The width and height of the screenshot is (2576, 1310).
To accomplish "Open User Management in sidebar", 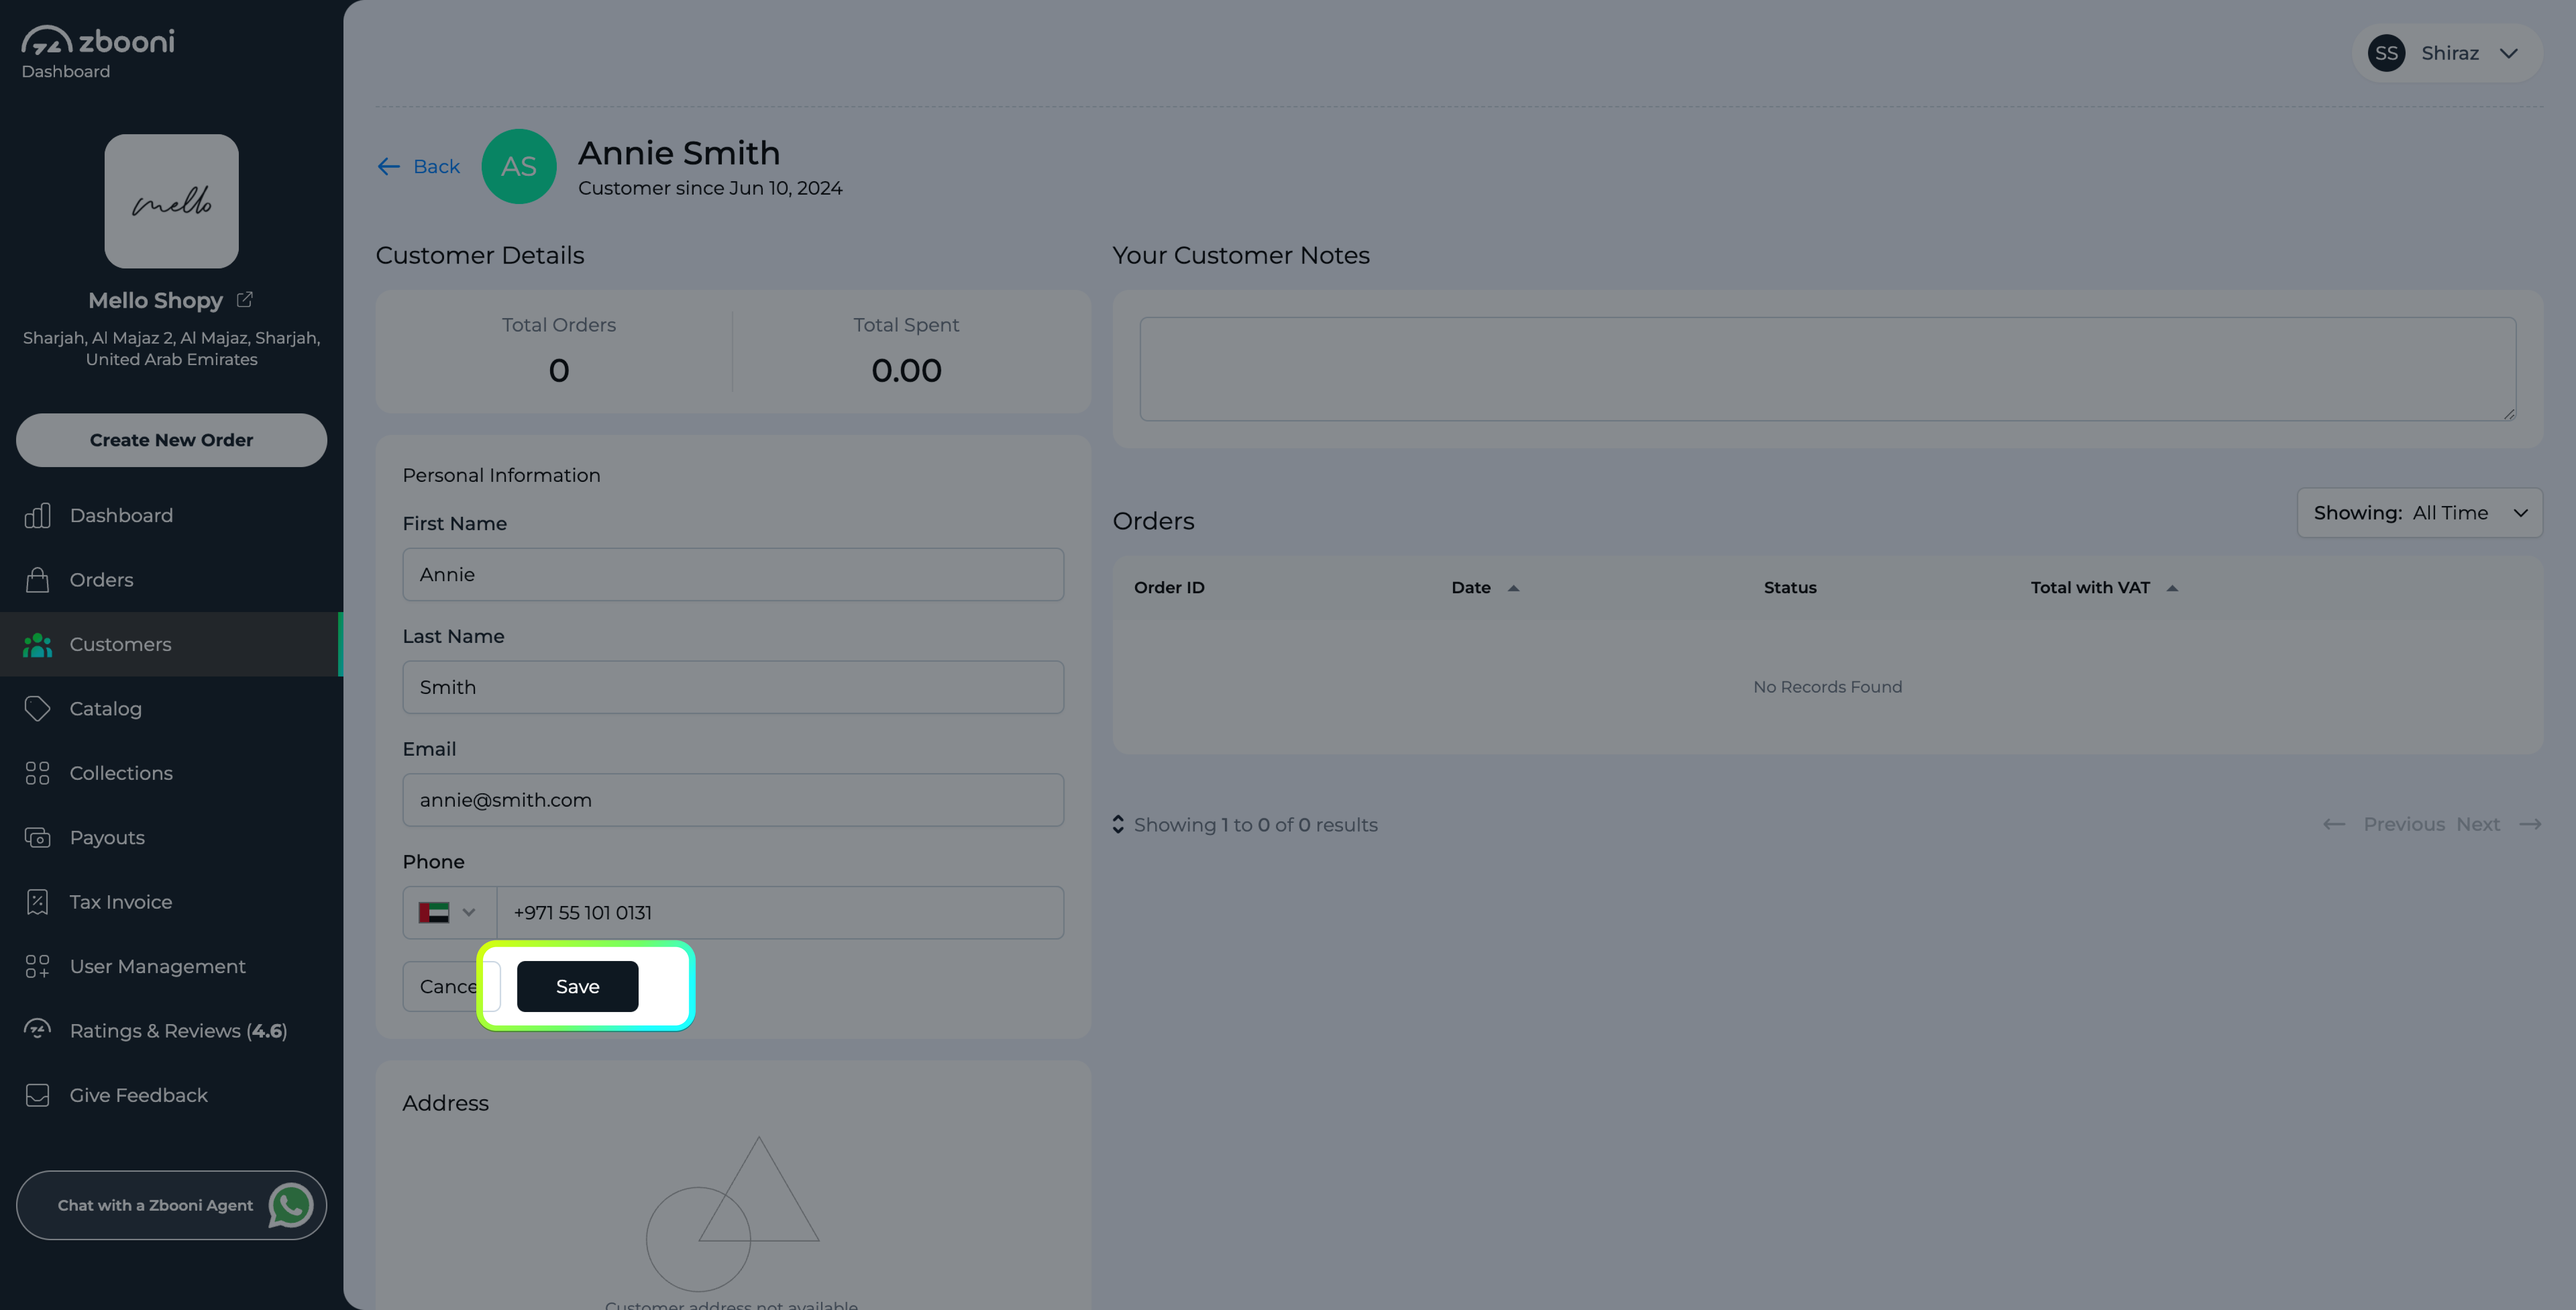I will point(171,967).
